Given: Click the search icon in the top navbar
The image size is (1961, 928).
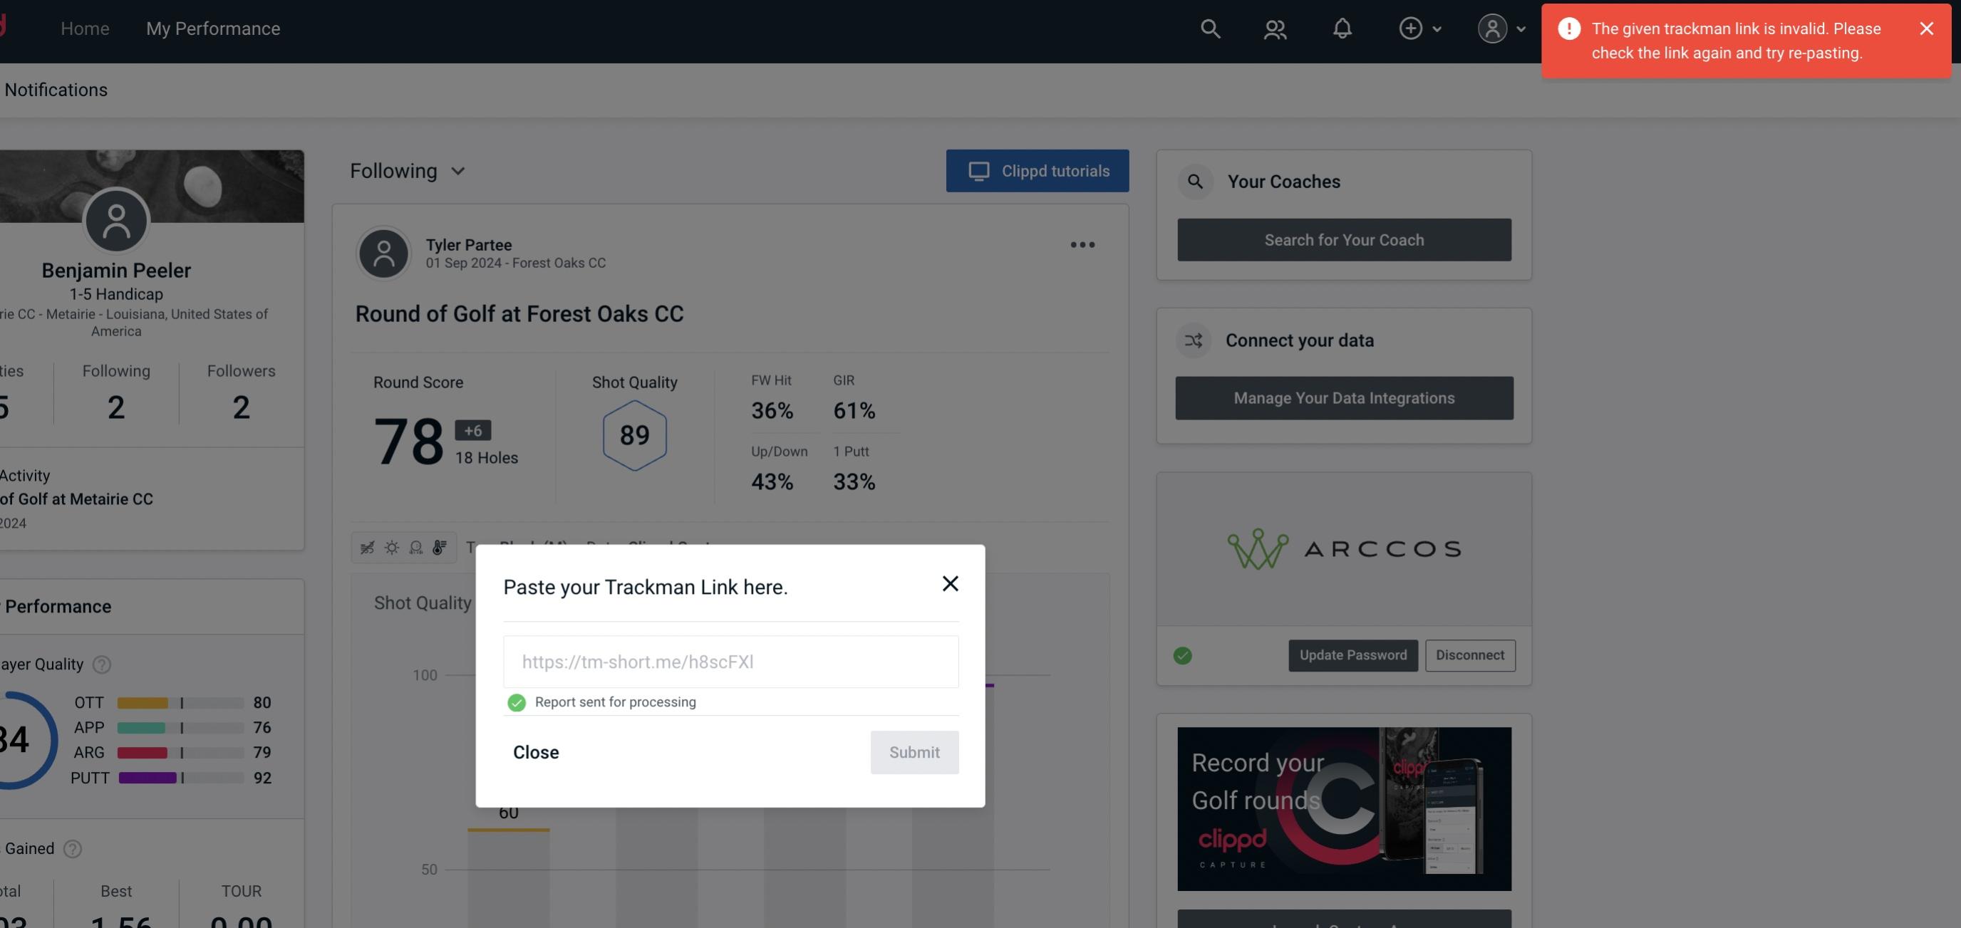Looking at the screenshot, I should coord(1209,28).
